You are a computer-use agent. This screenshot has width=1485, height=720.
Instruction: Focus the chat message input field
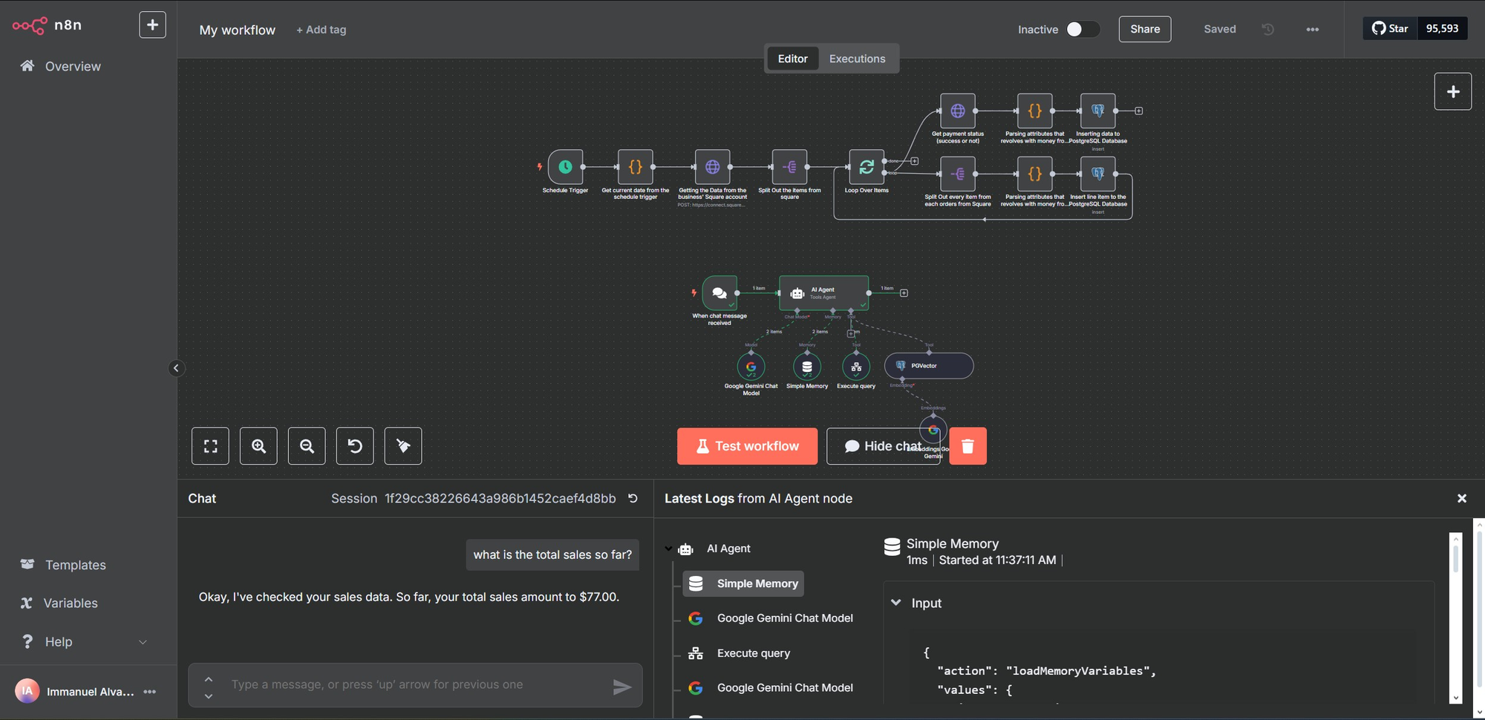tap(415, 684)
